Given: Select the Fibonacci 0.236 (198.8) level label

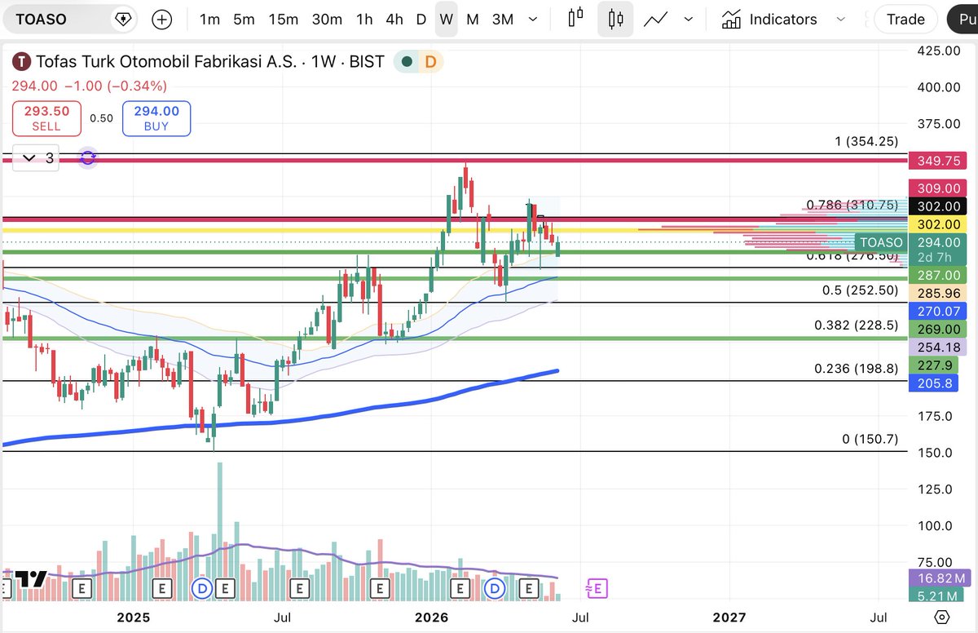Looking at the screenshot, I should 857,369.
